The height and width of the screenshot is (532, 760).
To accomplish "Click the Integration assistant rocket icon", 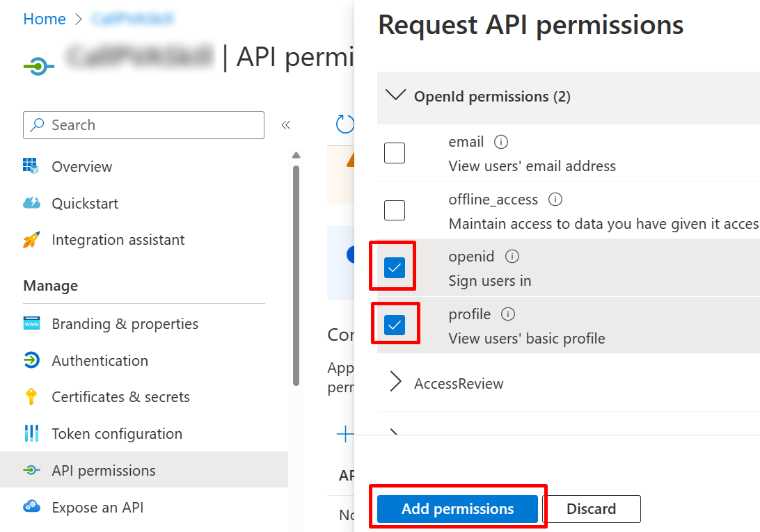I will (33, 239).
